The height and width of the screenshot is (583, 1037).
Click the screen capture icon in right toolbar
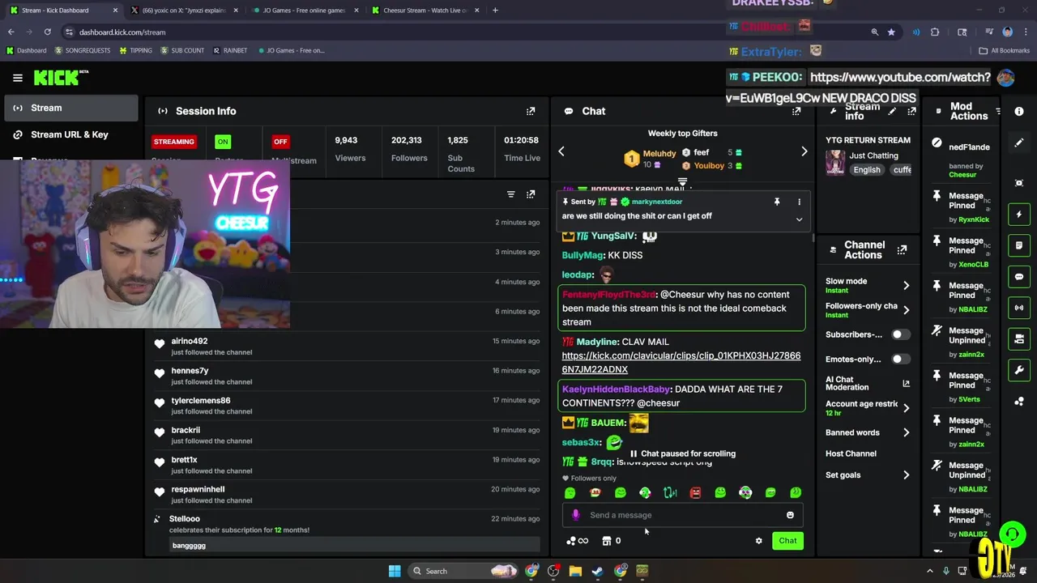pyautogui.click(x=1019, y=183)
